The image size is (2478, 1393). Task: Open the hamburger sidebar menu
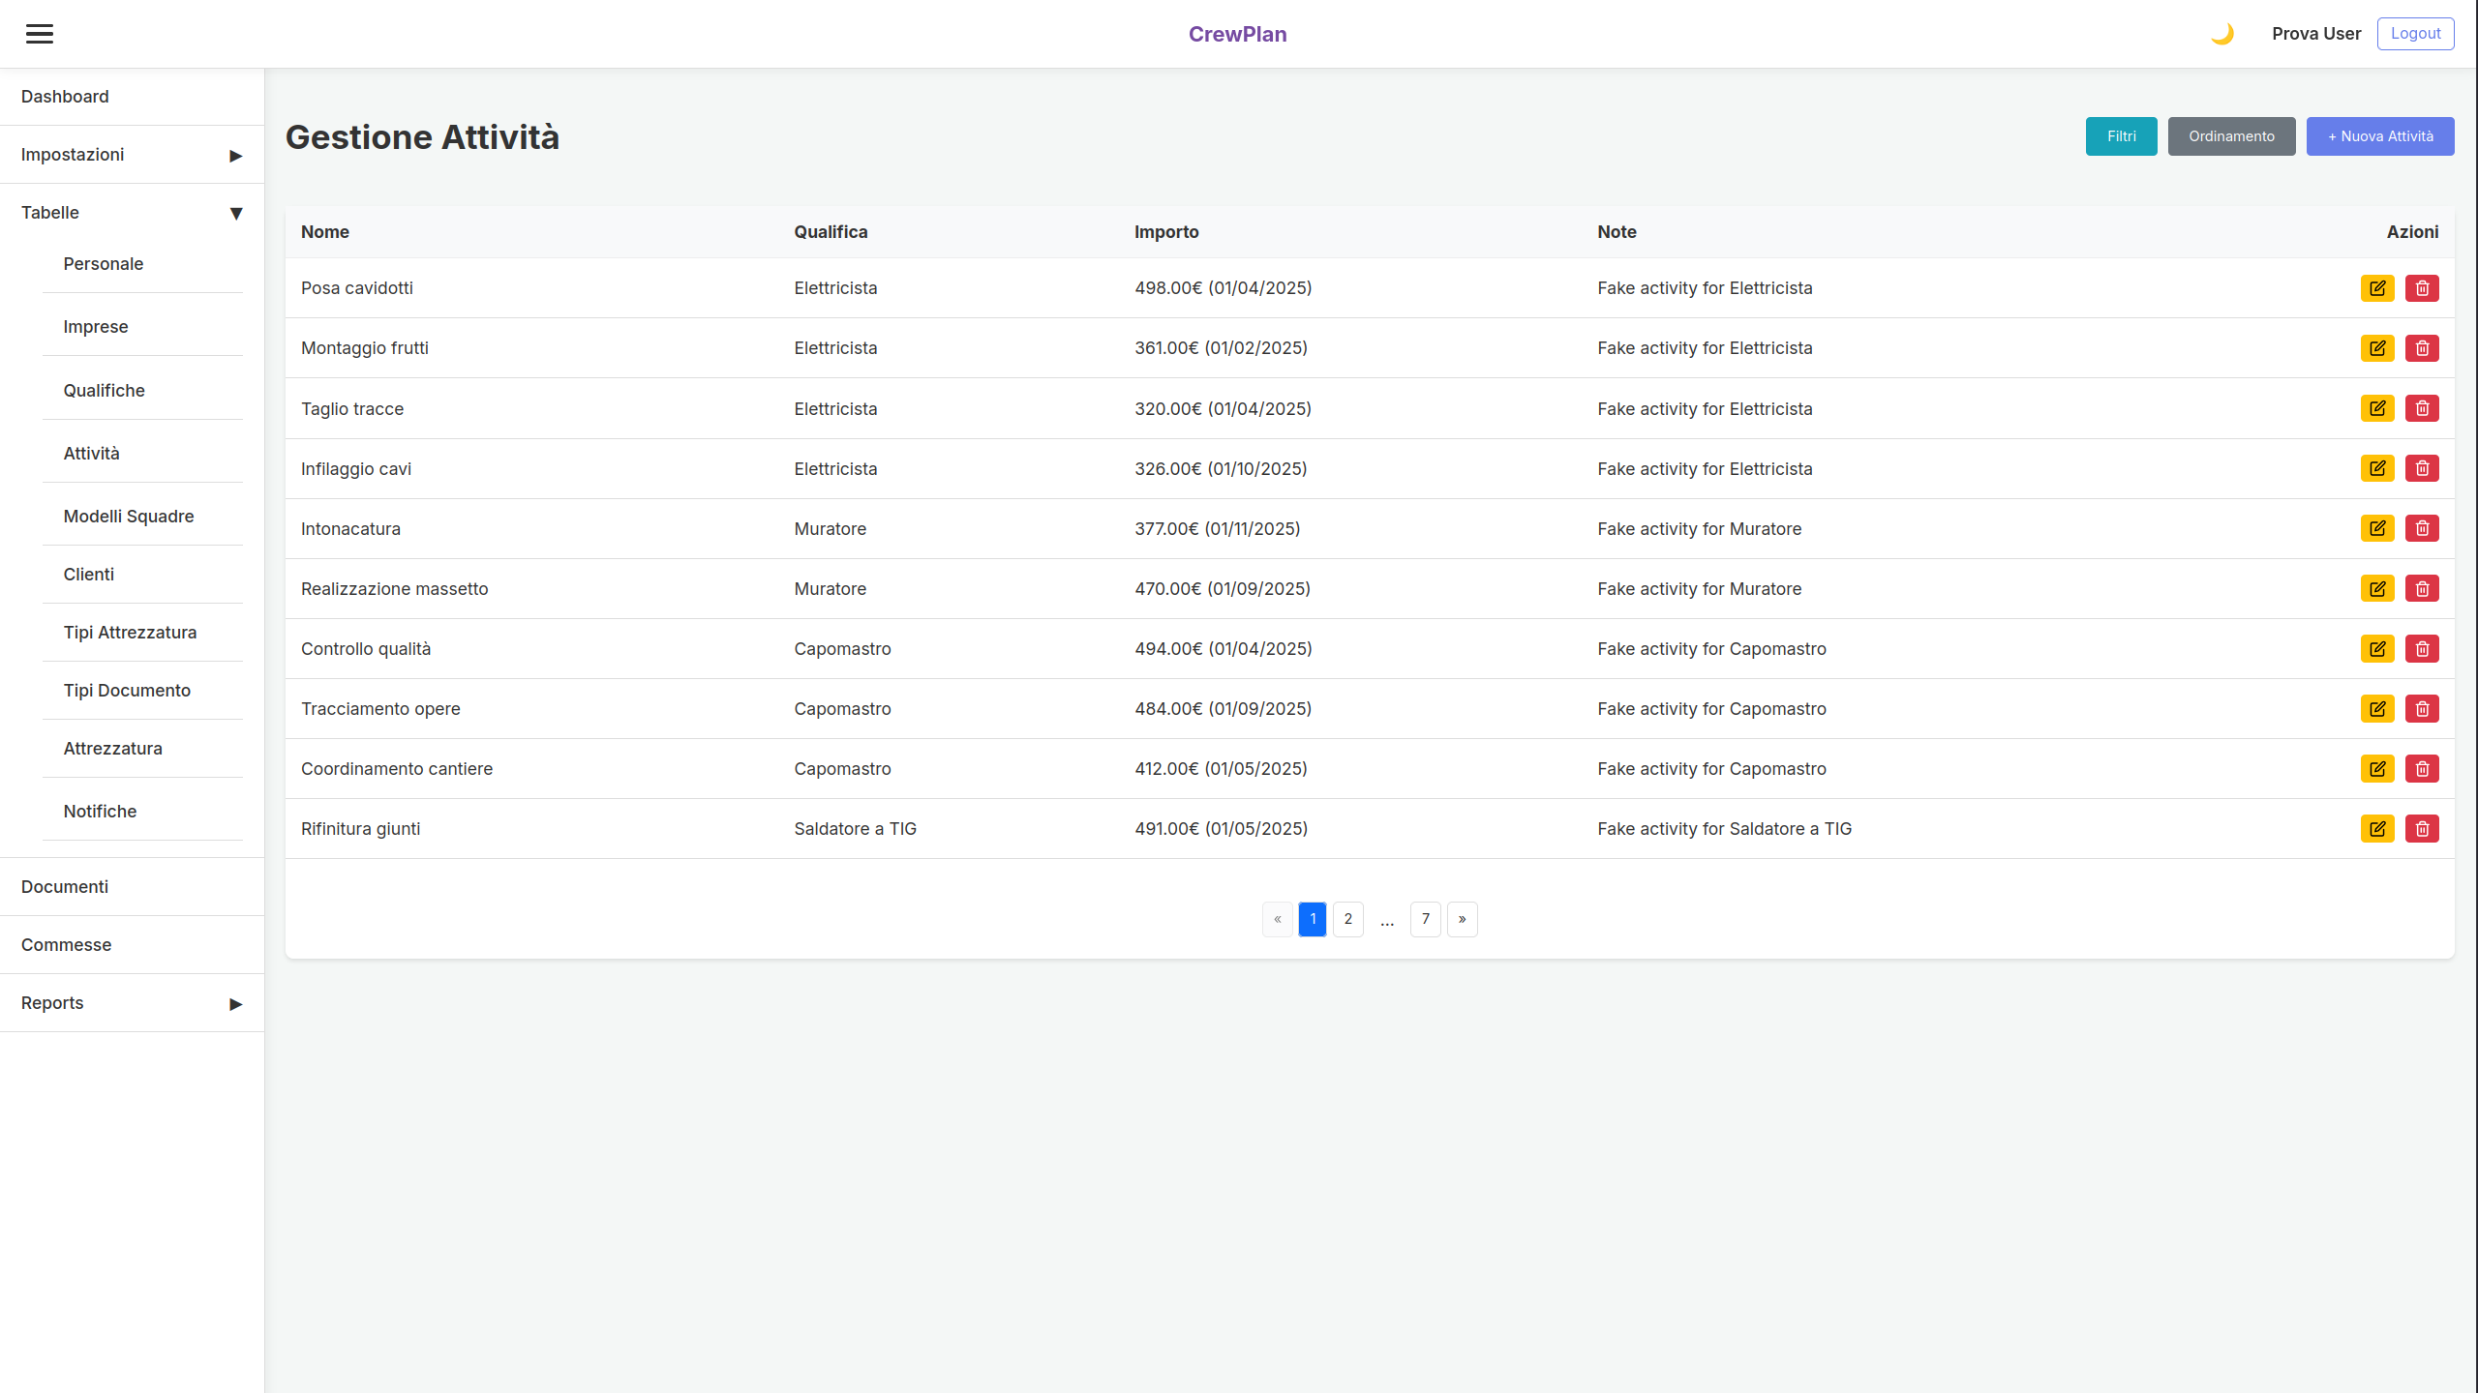40,34
